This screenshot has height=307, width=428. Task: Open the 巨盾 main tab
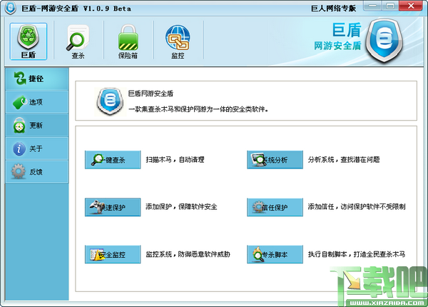click(29, 41)
